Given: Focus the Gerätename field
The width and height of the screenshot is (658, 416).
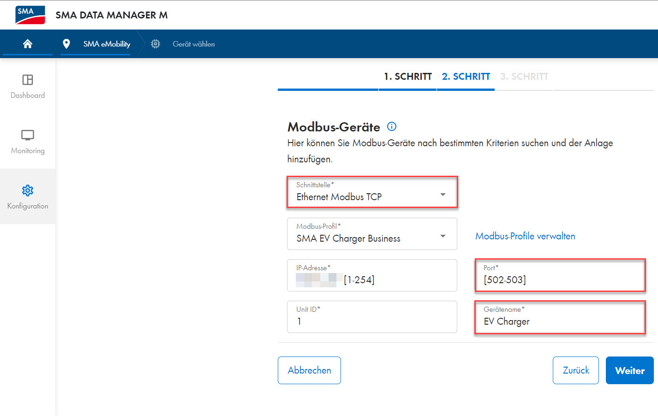Looking at the screenshot, I should 560,317.
